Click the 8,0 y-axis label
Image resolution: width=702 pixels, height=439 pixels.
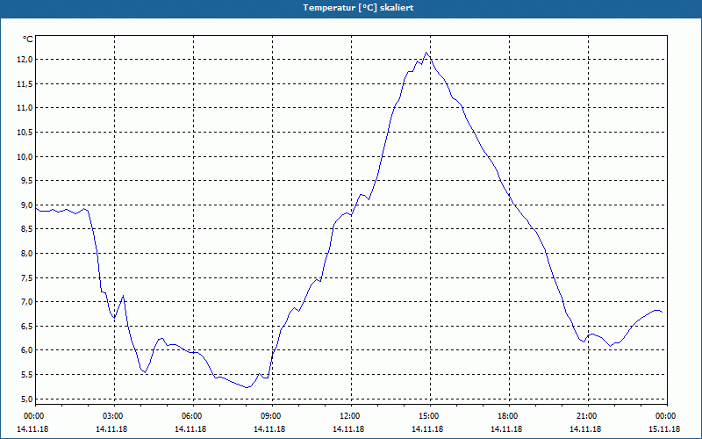26,254
